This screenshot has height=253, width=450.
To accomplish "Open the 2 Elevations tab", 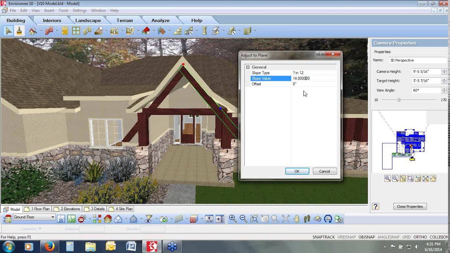I will click(67, 209).
